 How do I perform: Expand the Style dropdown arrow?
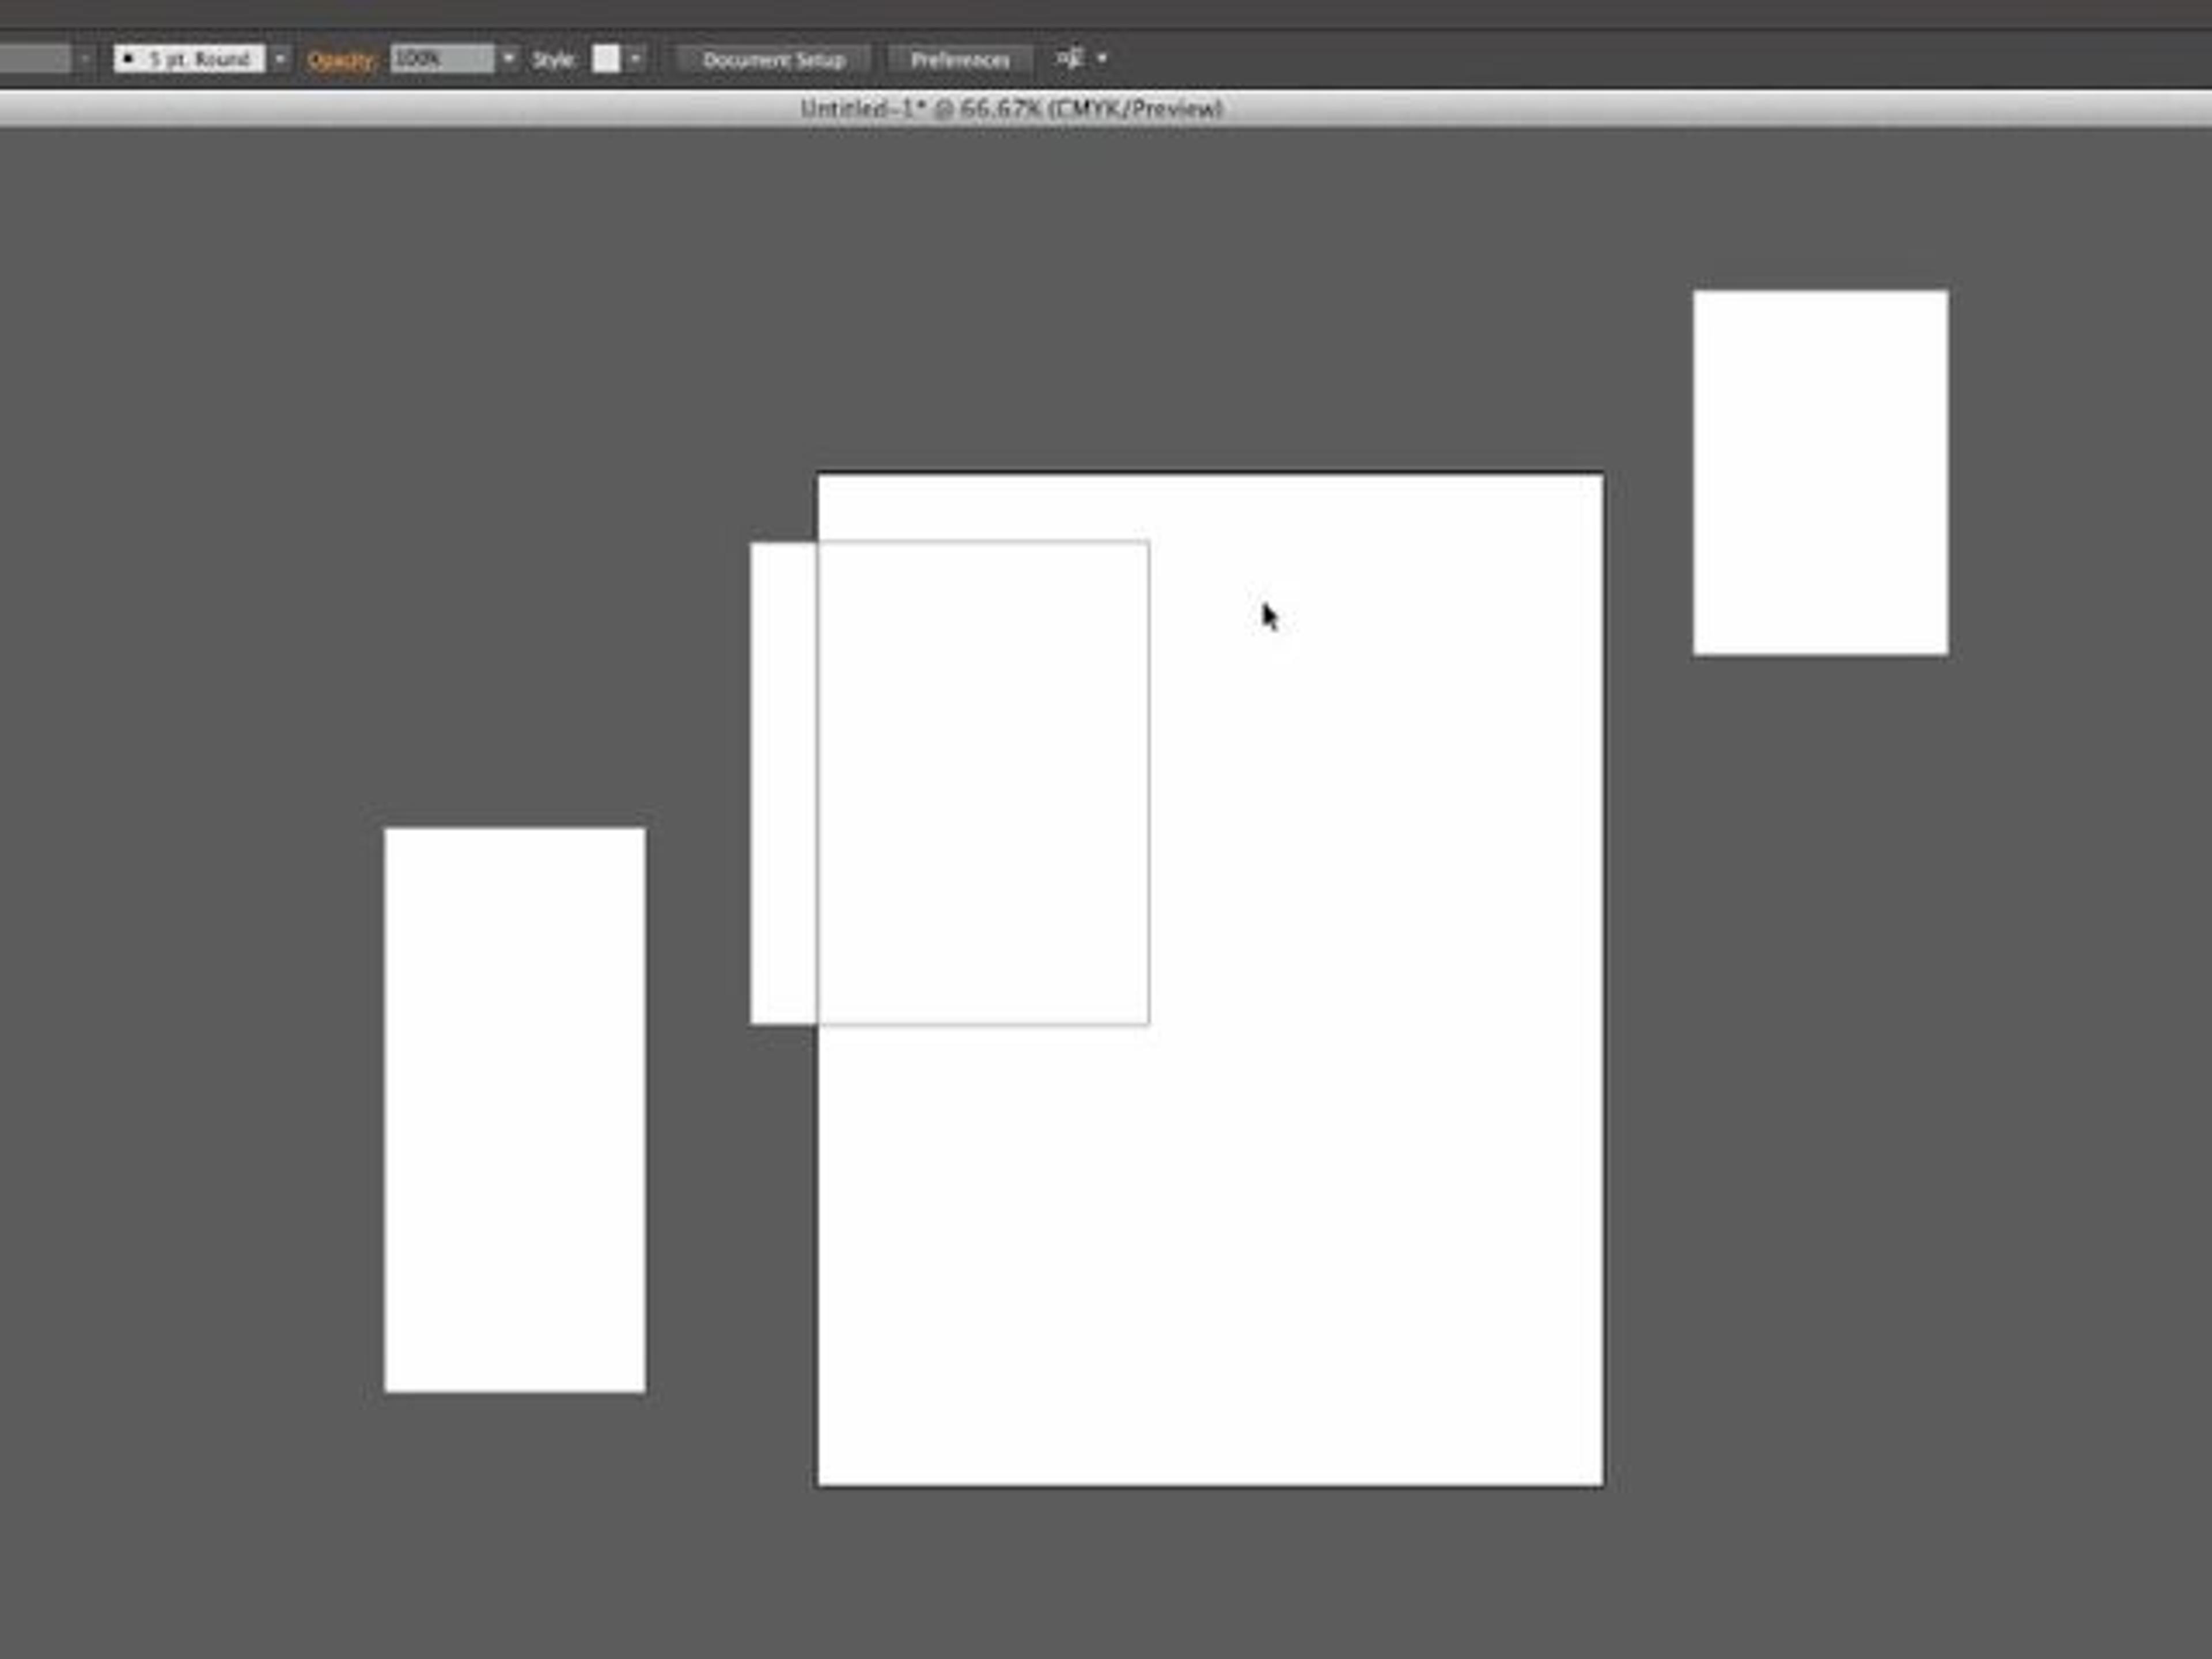pyautogui.click(x=635, y=59)
